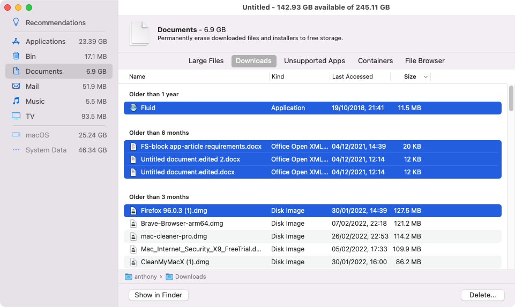Select Brave-Browser-arm64.dmg file name

182,224
